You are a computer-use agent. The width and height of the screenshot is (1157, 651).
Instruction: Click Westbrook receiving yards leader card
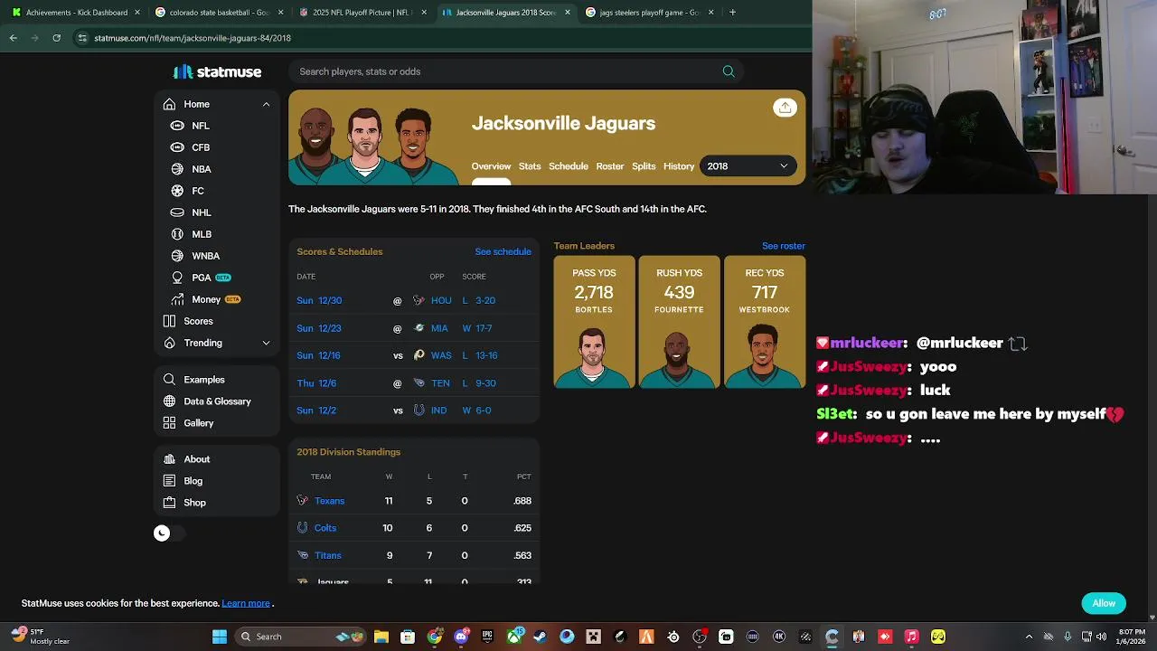(764, 323)
